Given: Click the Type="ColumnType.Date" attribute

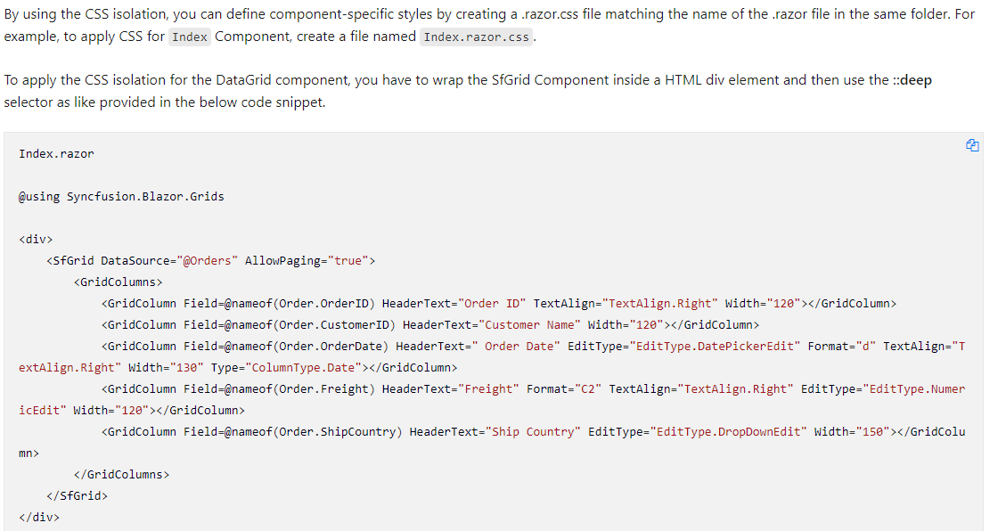Looking at the screenshot, I should click(286, 367).
